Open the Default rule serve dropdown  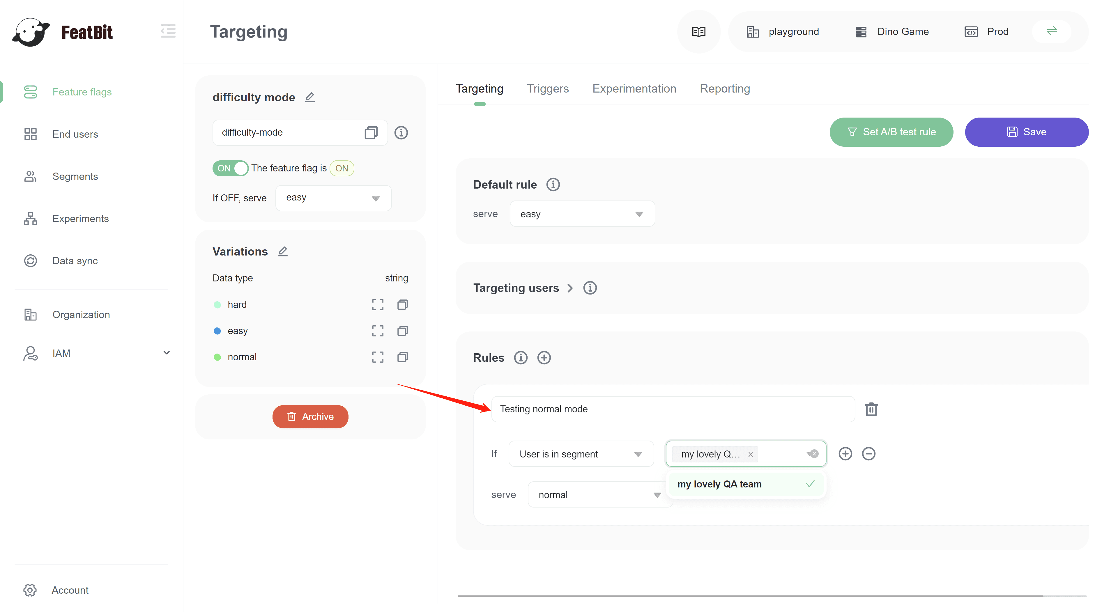point(582,214)
